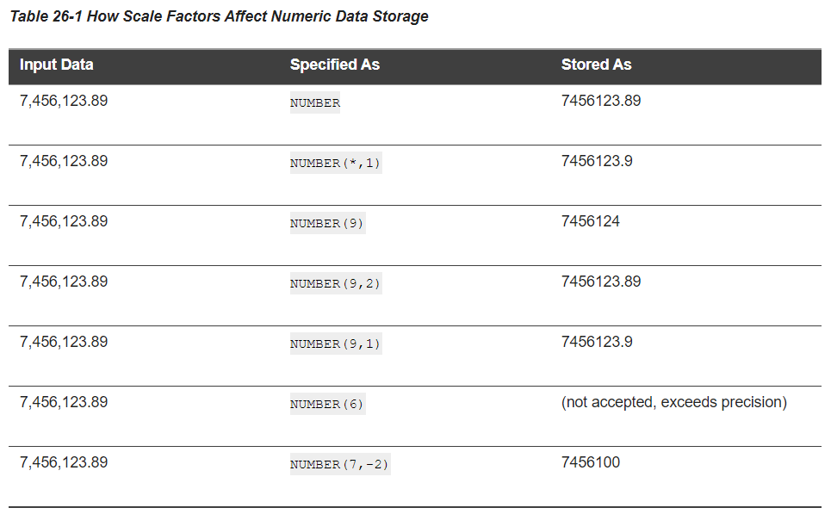Click the Input Data column header
Screen dimensions: 831x514
click(57, 65)
